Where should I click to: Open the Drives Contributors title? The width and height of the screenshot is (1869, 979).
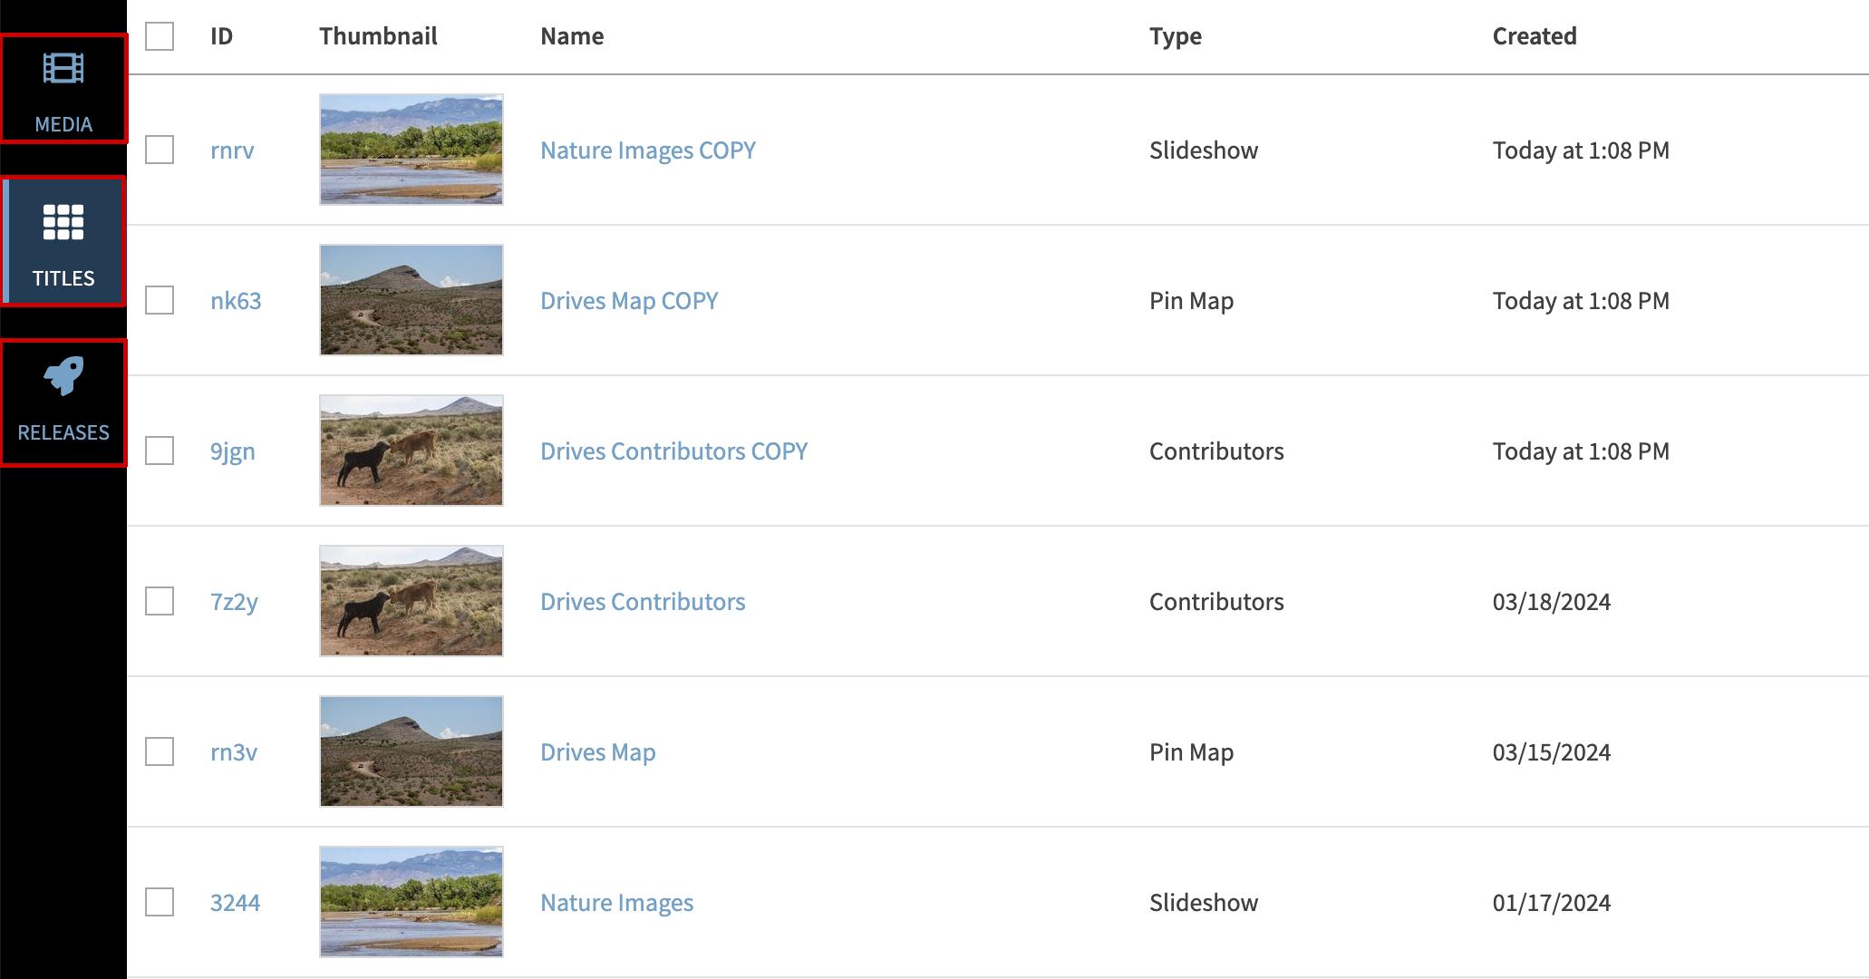pyautogui.click(x=643, y=600)
